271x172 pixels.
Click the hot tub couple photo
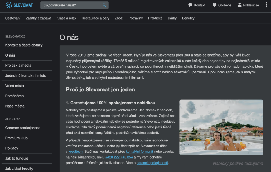coord(221,127)
